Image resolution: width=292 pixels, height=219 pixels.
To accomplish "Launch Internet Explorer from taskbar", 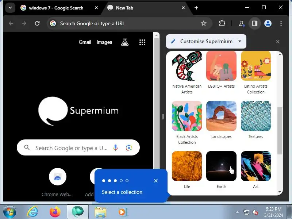I will 32,212.
